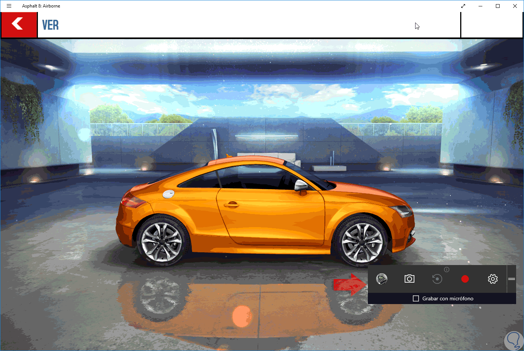This screenshot has width=524, height=351.
Task: Click the "Grabar con micrófono" label
Action: coord(448,298)
